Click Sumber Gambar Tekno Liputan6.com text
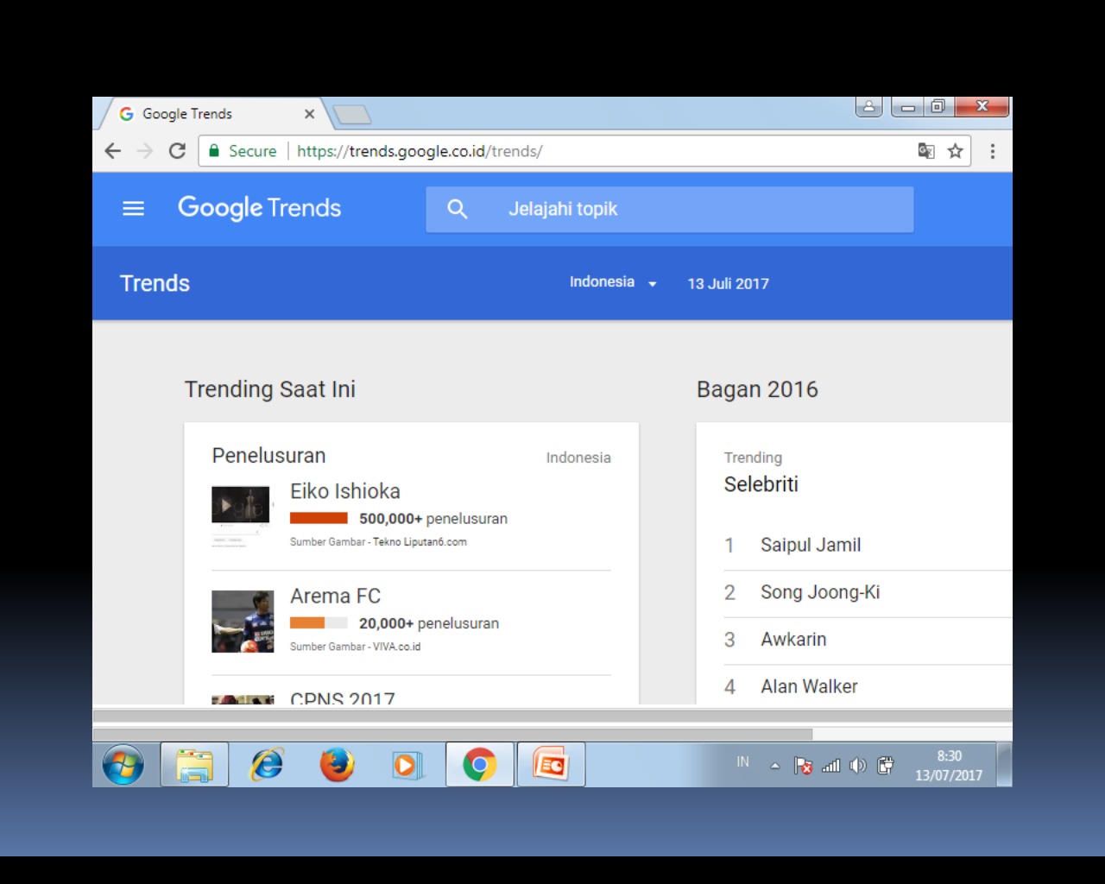The height and width of the screenshot is (884, 1105). pyautogui.click(x=378, y=542)
